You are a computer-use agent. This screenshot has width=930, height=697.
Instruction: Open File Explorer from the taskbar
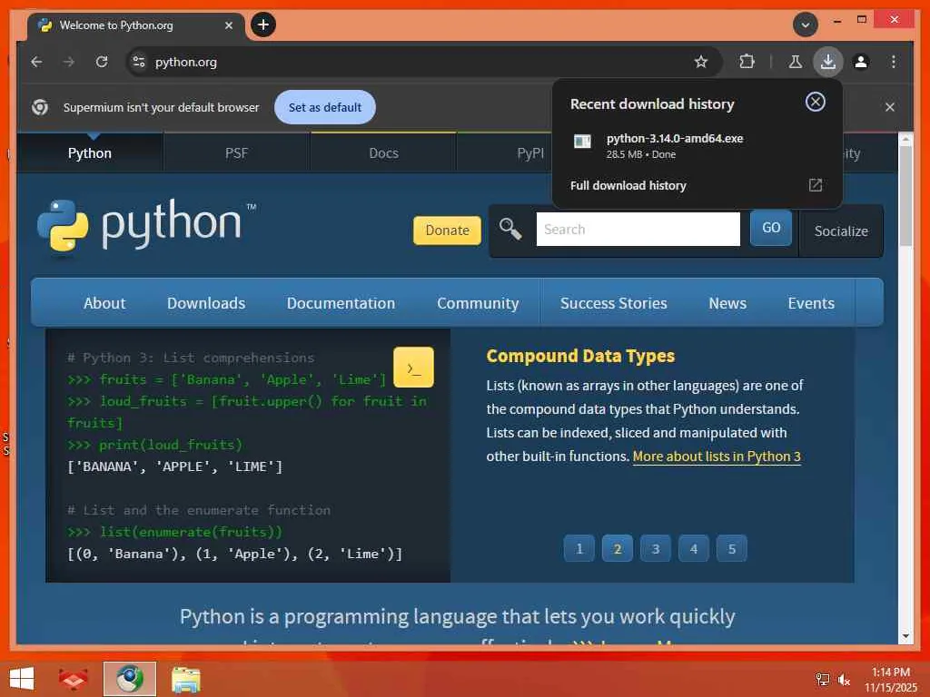click(186, 679)
